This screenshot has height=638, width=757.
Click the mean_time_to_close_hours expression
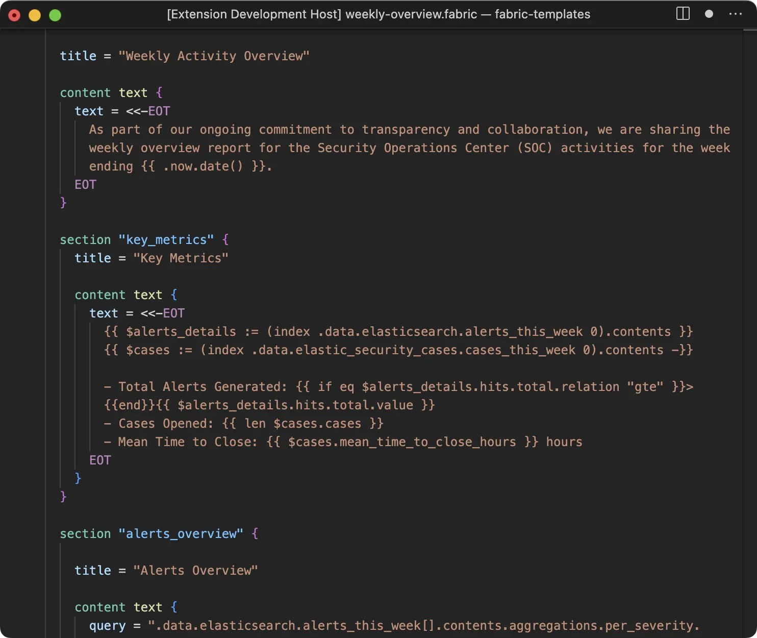[x=403, y=441]
